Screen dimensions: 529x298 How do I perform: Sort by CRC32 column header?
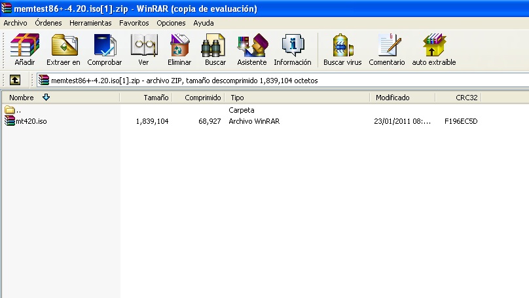[x=458, y=98]
